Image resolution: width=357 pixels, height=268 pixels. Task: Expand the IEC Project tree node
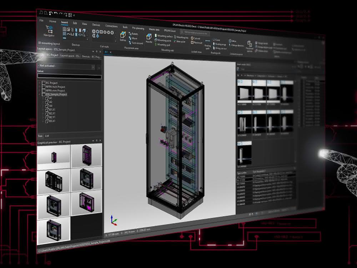point(40,83)
